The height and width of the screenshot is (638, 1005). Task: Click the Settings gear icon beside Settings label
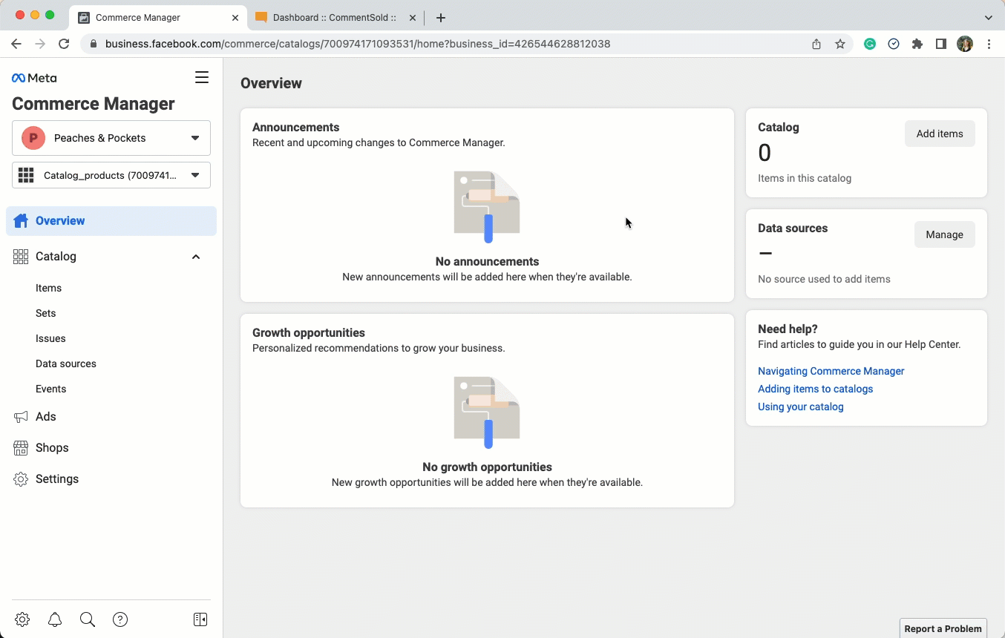coord(21,479)
